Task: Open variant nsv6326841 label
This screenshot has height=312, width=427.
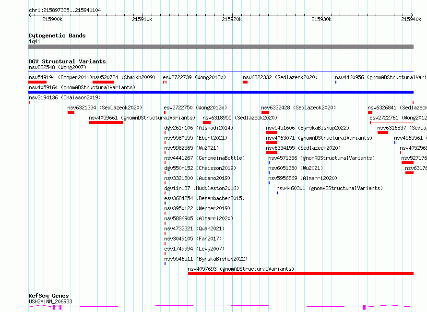Action: 397,108
